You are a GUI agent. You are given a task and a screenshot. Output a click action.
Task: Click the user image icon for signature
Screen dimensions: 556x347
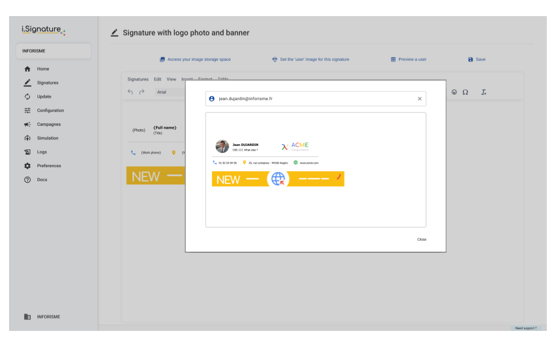pyautogui.click(x=275, y=60)
